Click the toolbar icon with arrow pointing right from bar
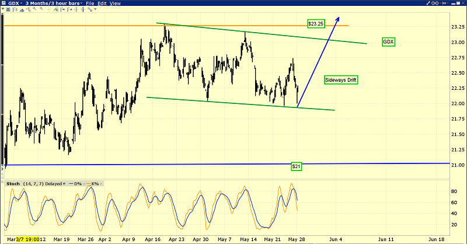 coord(62,9)
